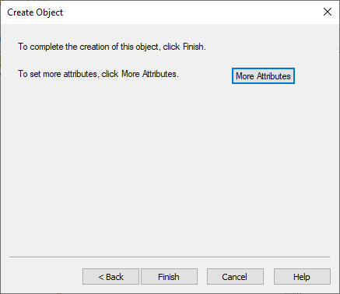Open Help for this dialog

[302, 277]
